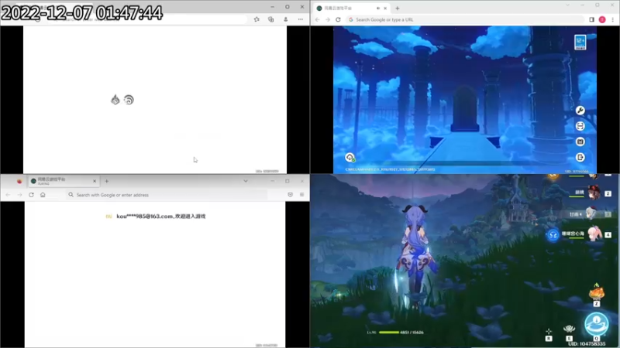
Task: Open Chrome three-dot menu
Action: click(x=613, y=19)
